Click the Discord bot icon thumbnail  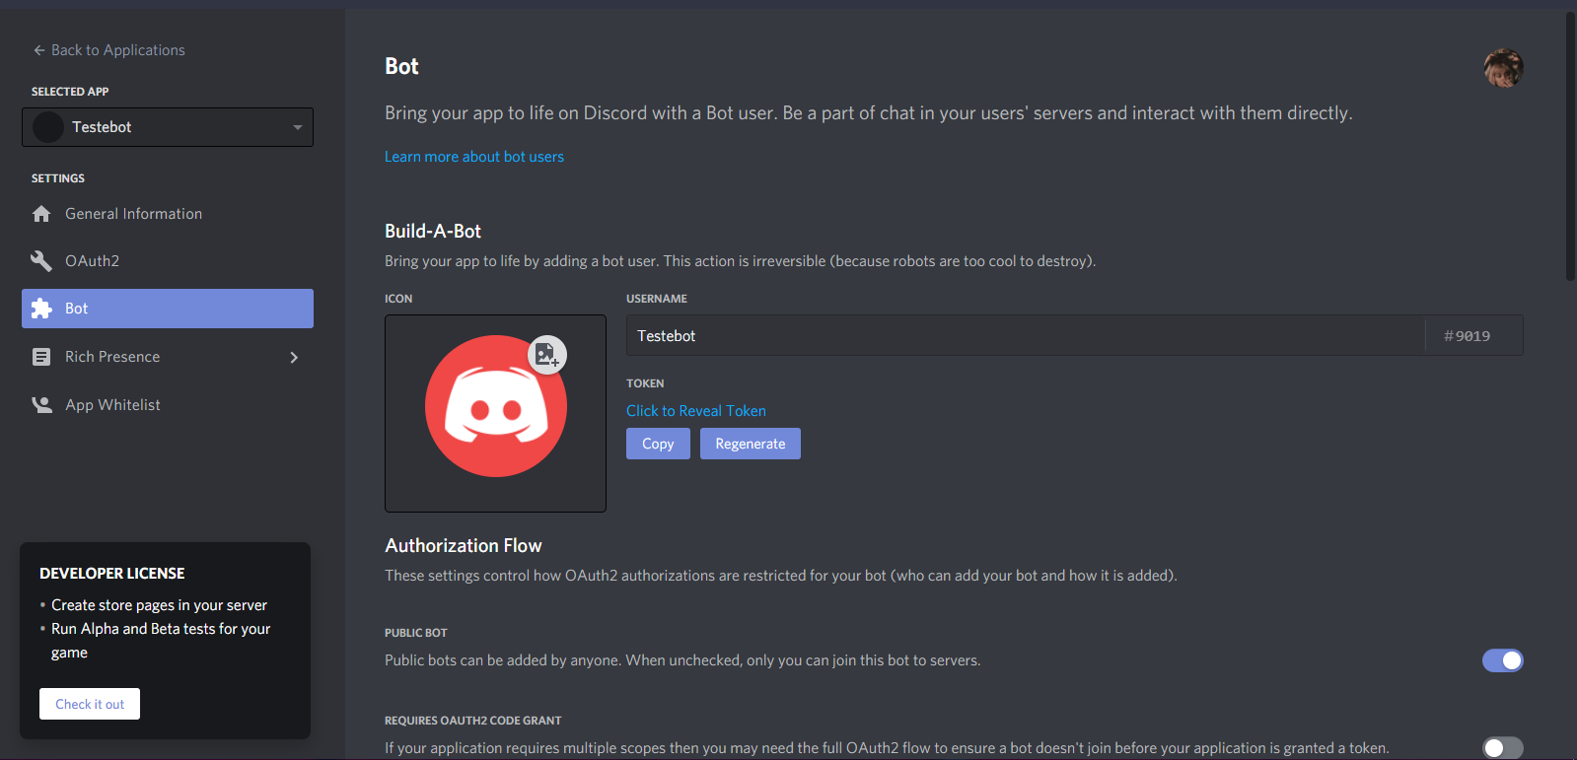pos(495,405)
